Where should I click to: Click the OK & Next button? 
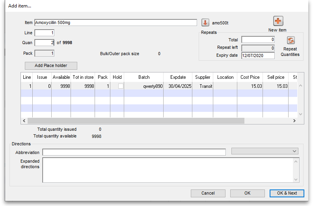(x=287, y=193)
